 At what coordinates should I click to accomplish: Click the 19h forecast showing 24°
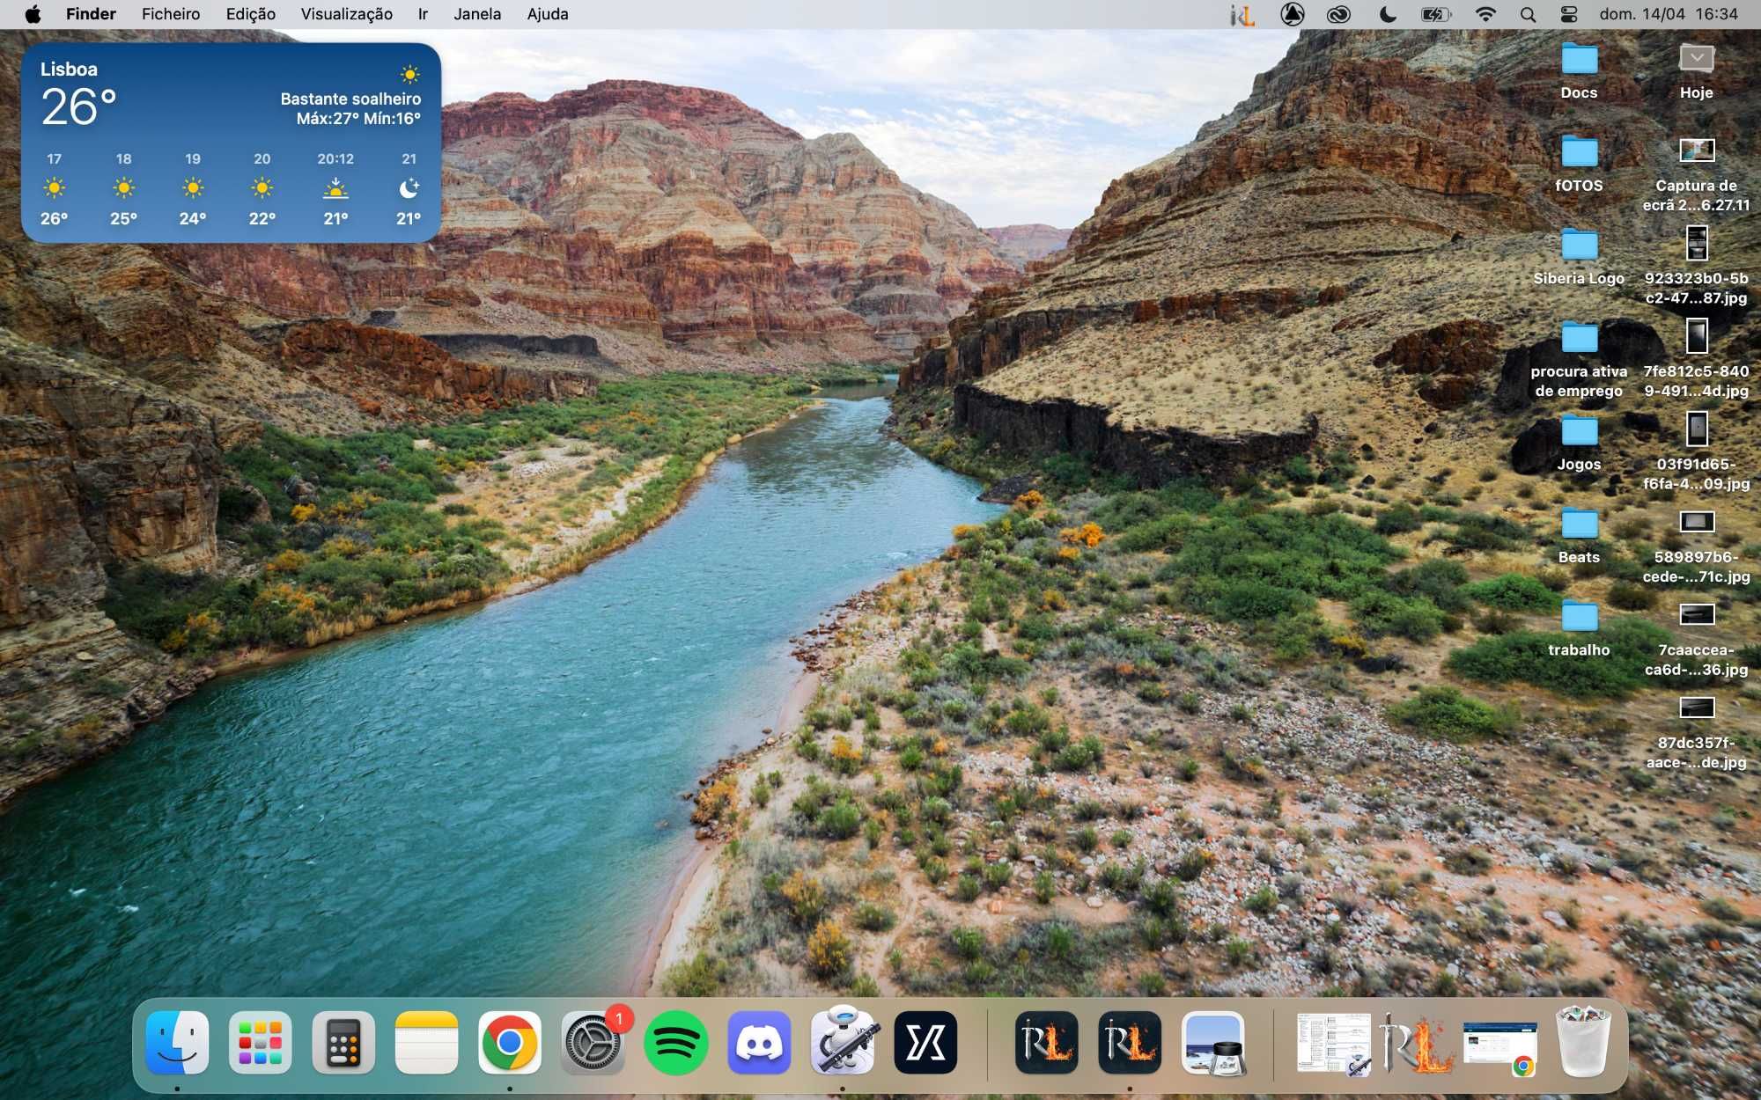pos(193,188)
